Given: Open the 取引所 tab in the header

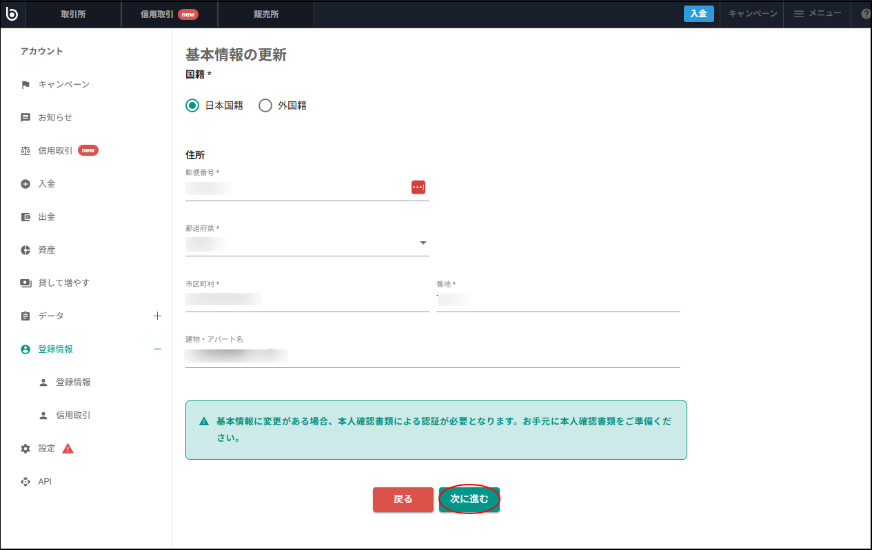Looking at the screenshot, I should point(73,14).
